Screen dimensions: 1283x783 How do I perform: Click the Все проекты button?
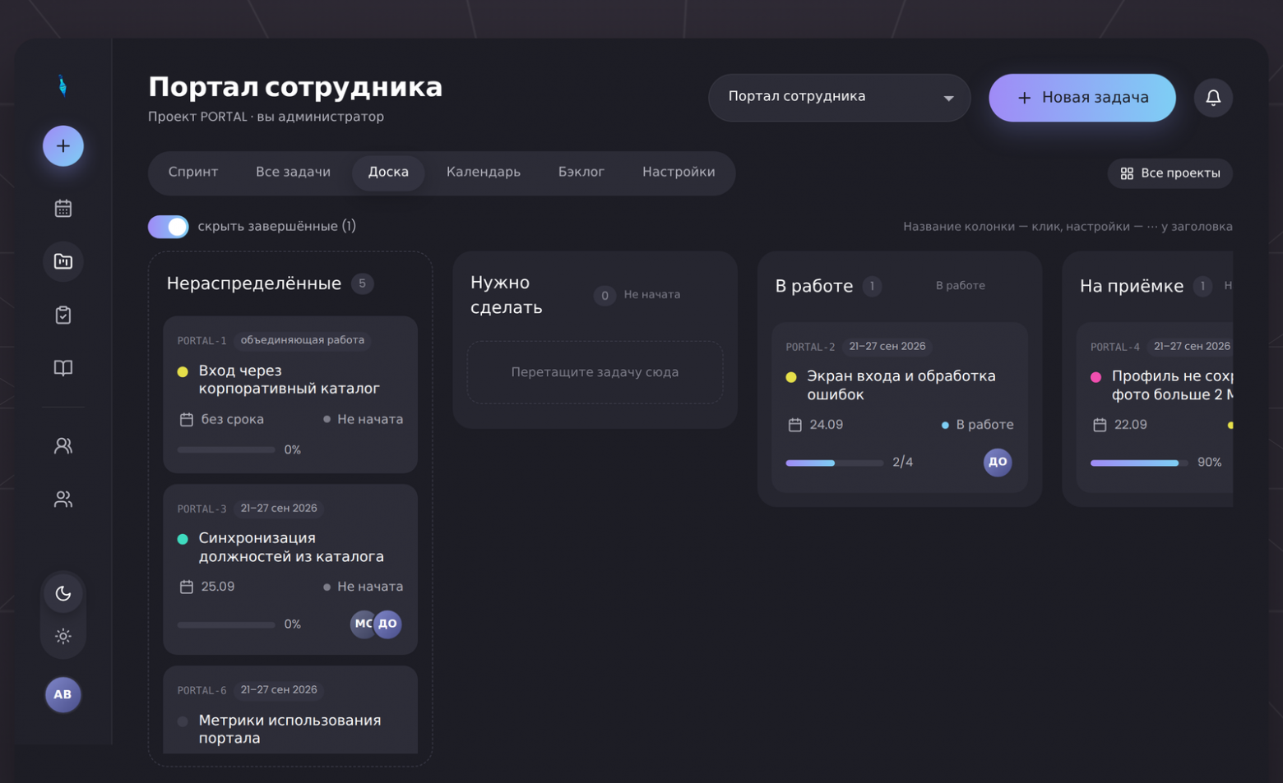point(1170,173)
